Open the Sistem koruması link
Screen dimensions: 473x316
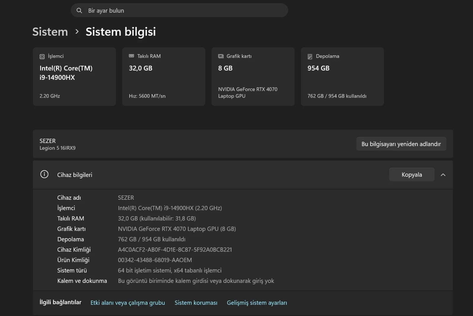pyautogui.click(x=196, y=303)
